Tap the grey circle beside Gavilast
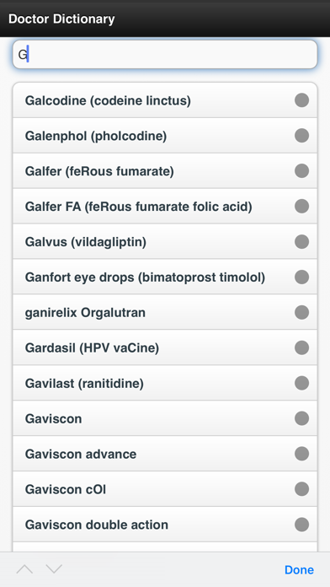The image size is (330, 587). coord(301,383)
